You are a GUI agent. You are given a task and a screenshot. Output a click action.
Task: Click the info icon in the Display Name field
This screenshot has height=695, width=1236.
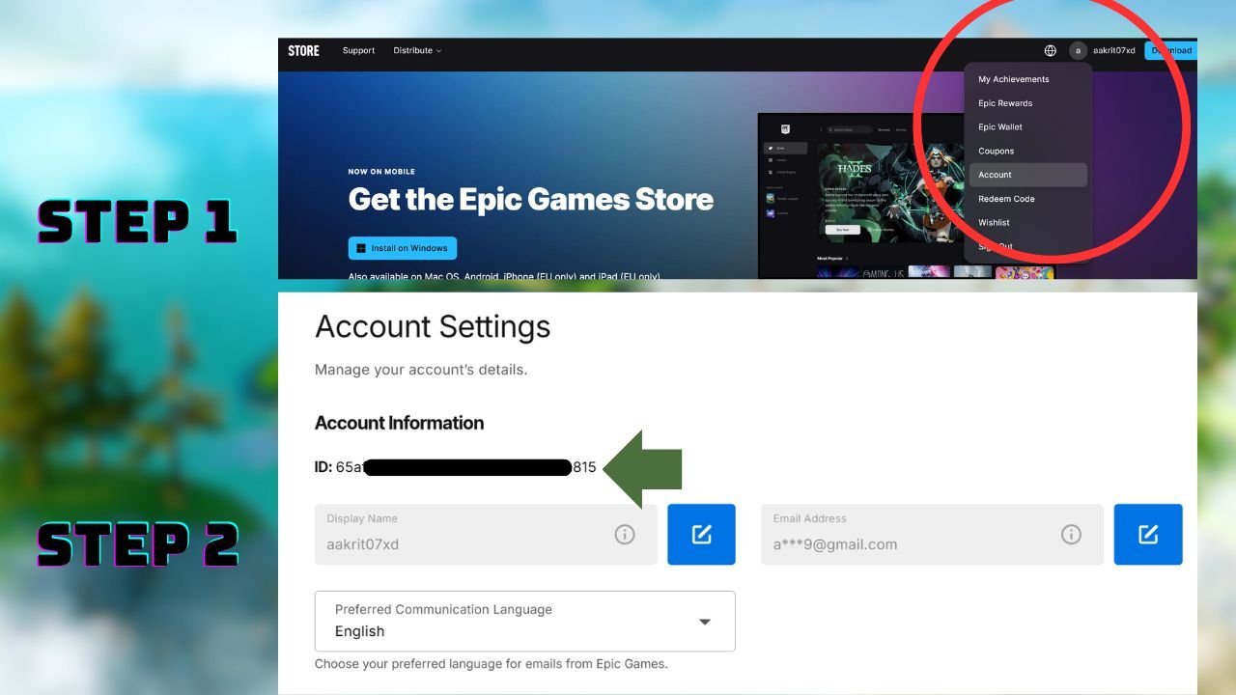pos(625,534)
